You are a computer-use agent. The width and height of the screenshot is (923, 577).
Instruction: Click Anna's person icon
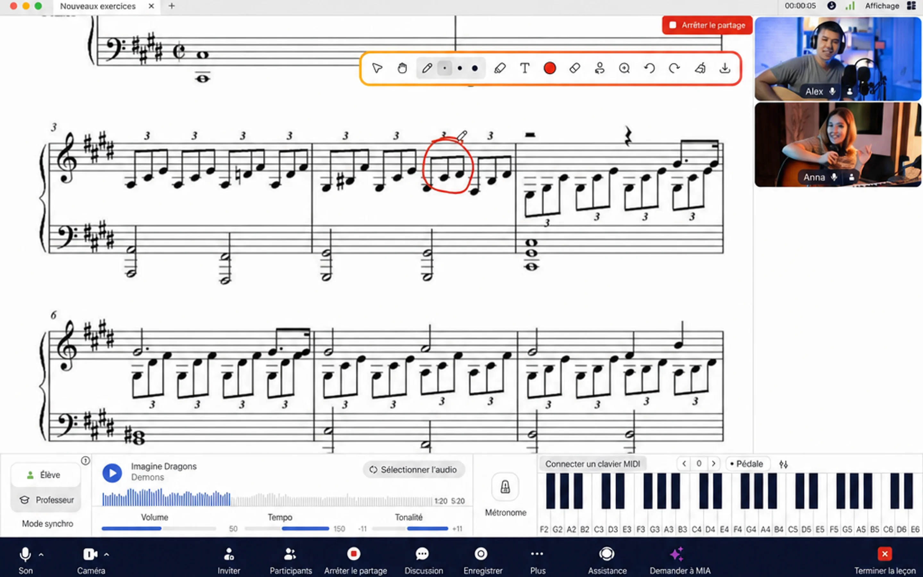[x=851, y=177]
